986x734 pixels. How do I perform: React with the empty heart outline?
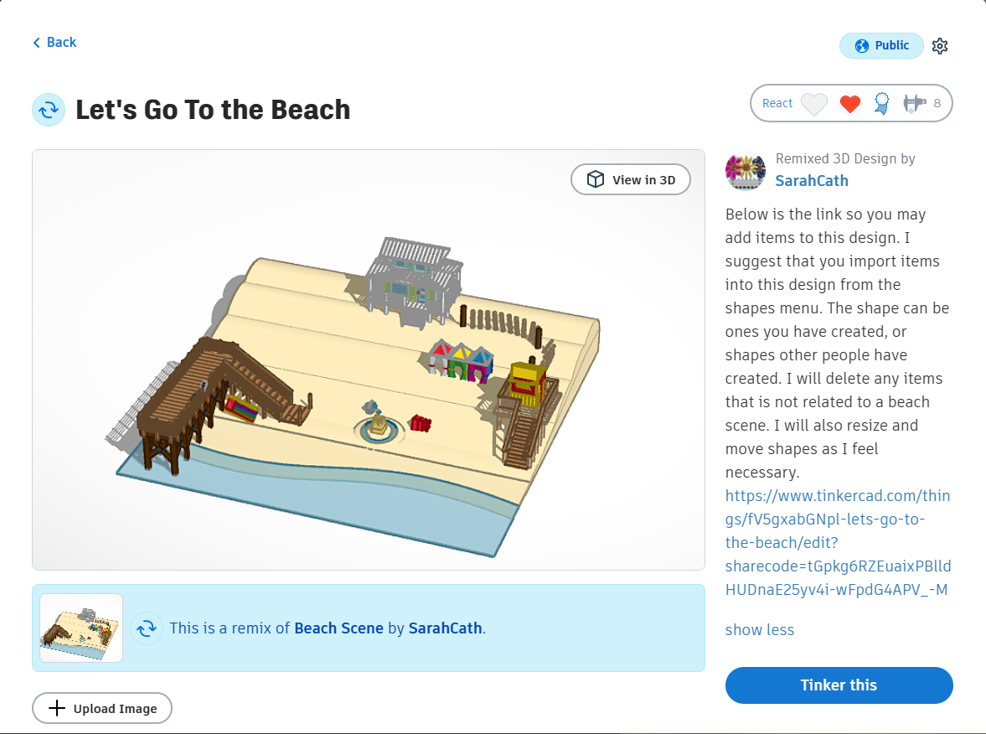(813, 104)
